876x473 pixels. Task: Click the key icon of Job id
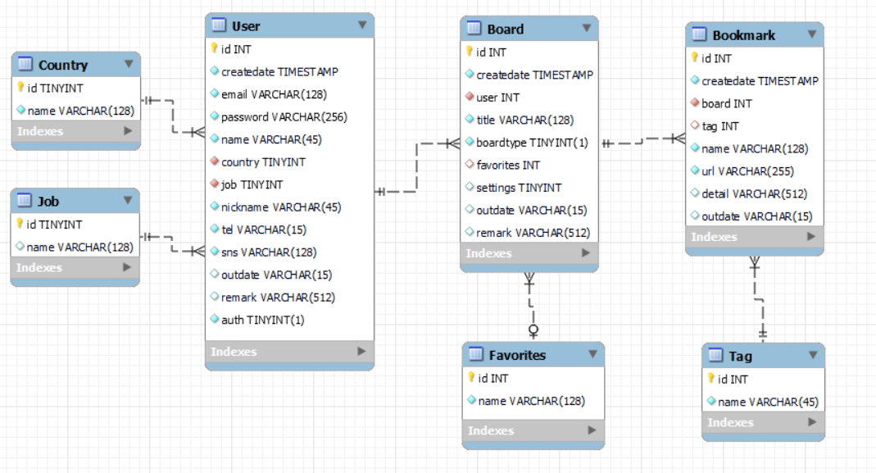[x=20, y=224]
